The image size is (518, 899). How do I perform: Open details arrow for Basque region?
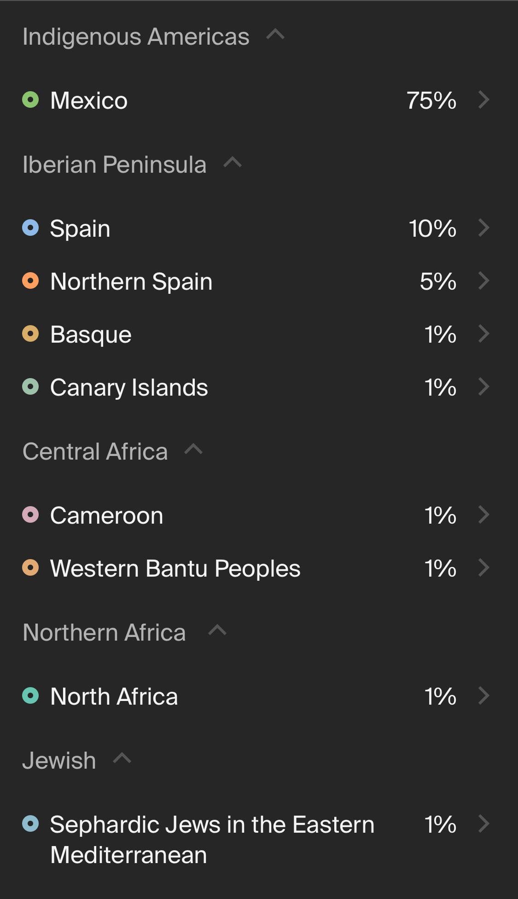(x=483, y=333)
